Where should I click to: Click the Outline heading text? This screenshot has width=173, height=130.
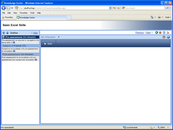pyautogui.click(x=14, y=33)
